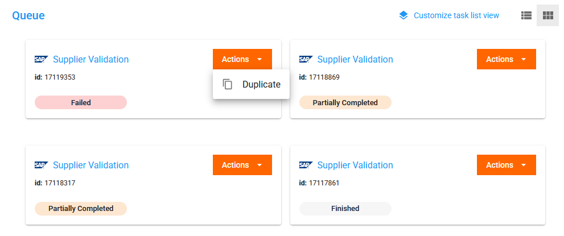Open Supplier Validation task 17118869 title
The width and height of the screenshot is (564, 236).
coord(355,59)
